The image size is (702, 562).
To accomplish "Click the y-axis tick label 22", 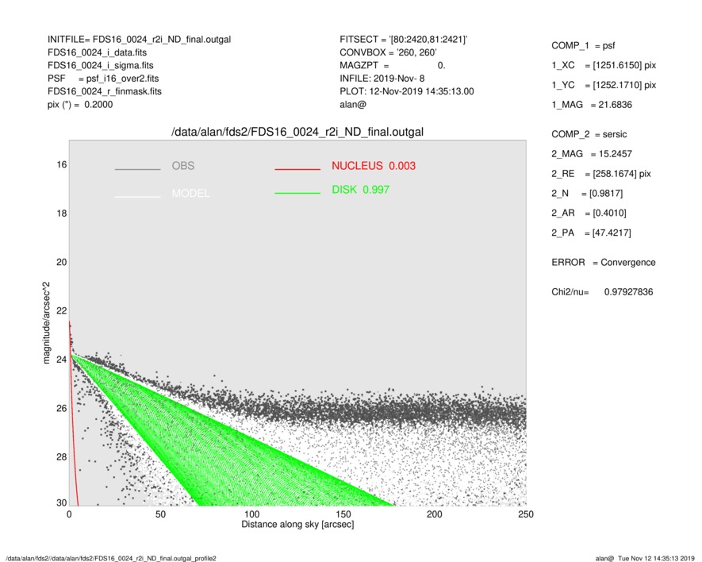I will pyautogui.click(x=61, y=310).
